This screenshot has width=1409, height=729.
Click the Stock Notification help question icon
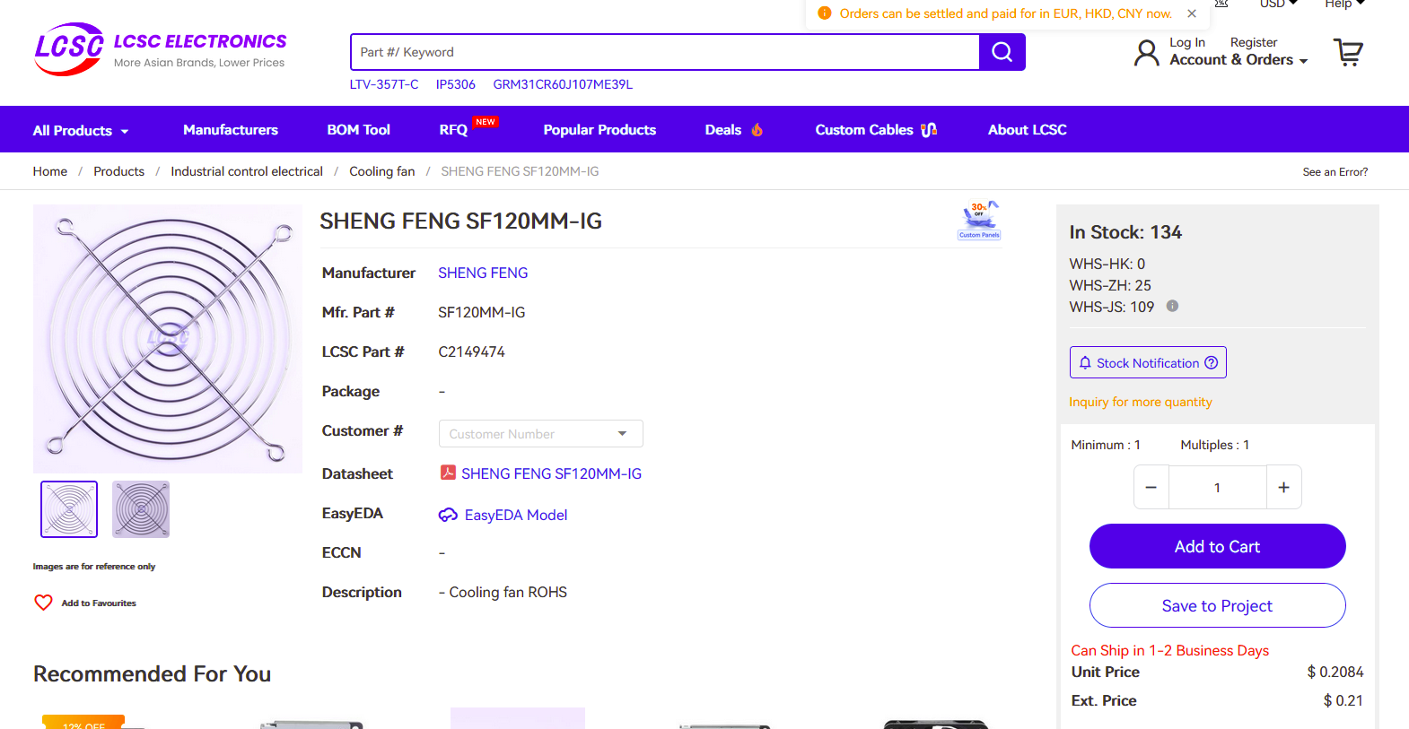1211,362
